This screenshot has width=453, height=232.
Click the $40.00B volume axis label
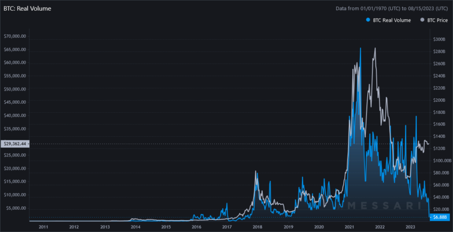pos(440,197)
